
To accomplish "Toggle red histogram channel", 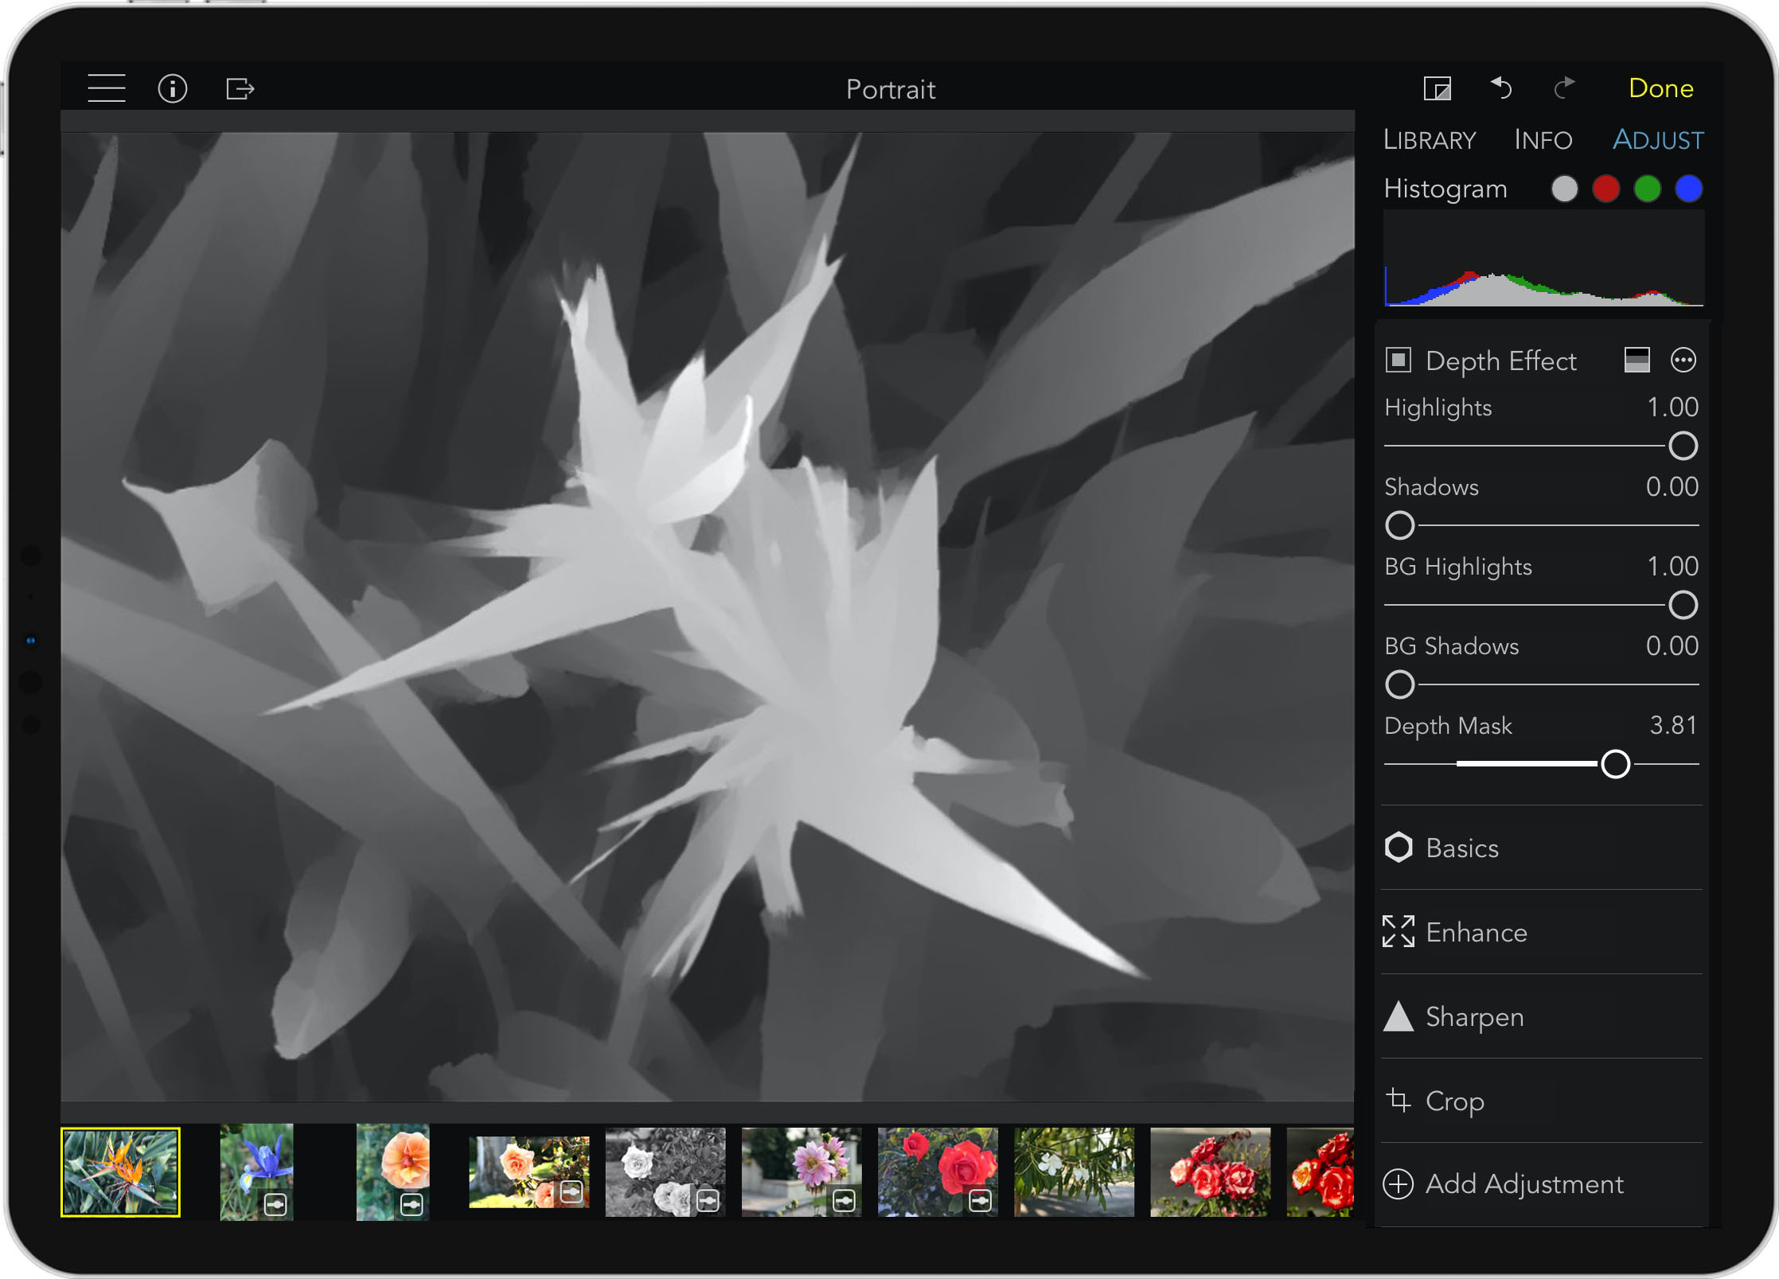I will click(1605, 189).
